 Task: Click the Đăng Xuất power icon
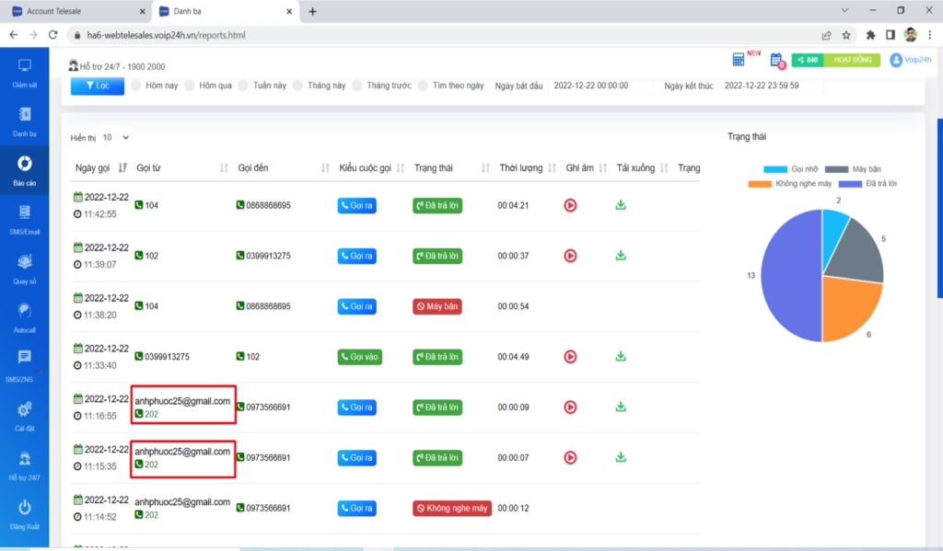tap(25, 508)
